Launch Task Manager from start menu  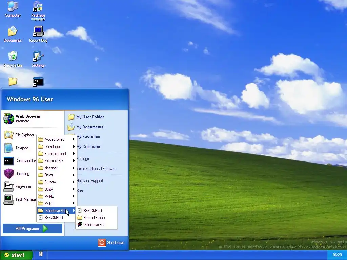20,199
